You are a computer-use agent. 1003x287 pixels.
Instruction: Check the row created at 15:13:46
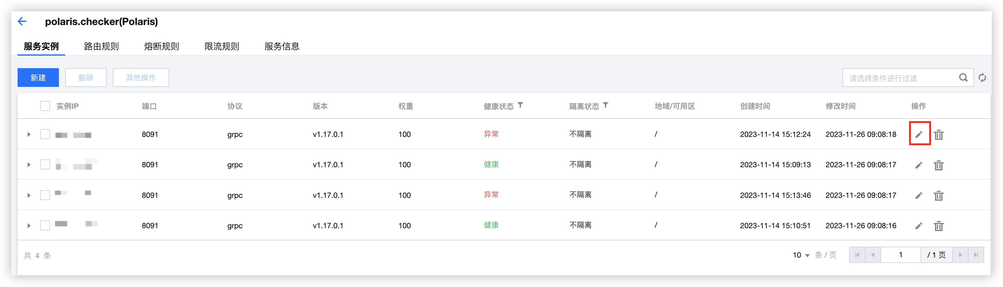click(x=45, y=195)
